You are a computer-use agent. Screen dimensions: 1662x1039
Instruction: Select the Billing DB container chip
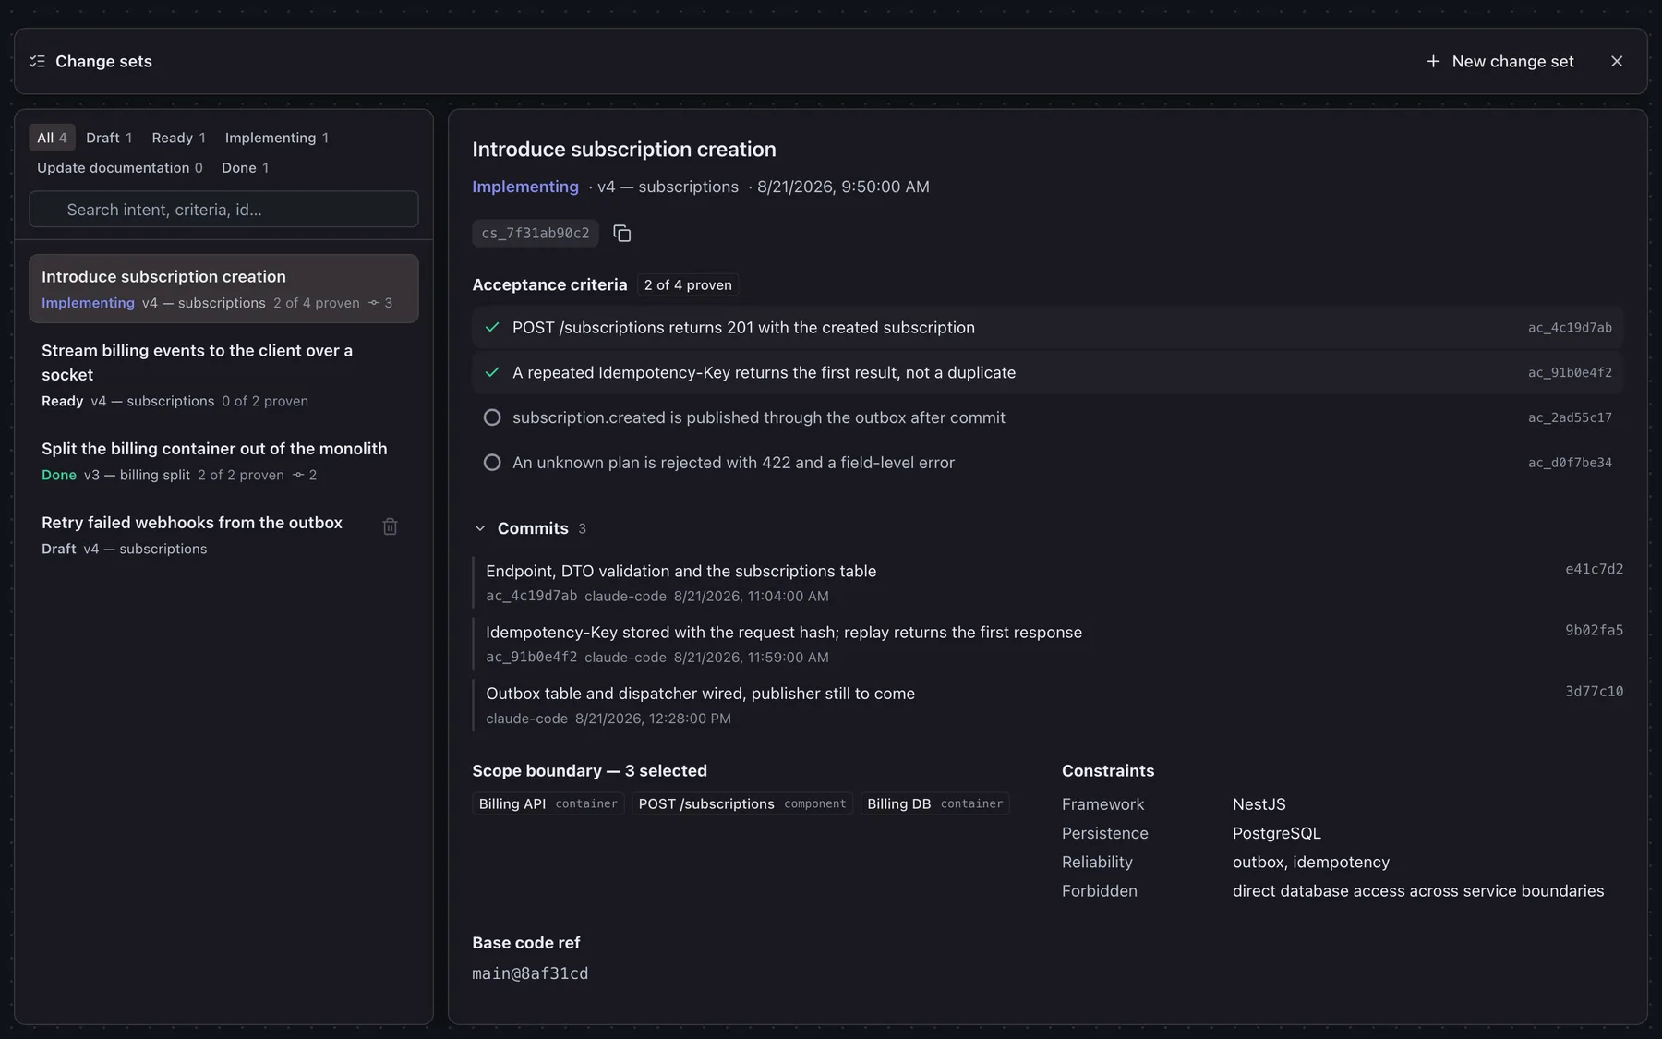[x=934, y=803]
